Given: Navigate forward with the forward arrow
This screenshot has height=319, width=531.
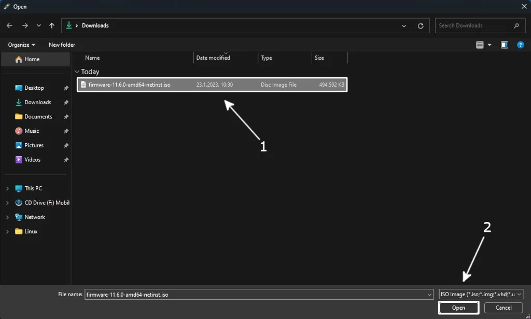Looking at the screenshot, I should click(24, 25).
